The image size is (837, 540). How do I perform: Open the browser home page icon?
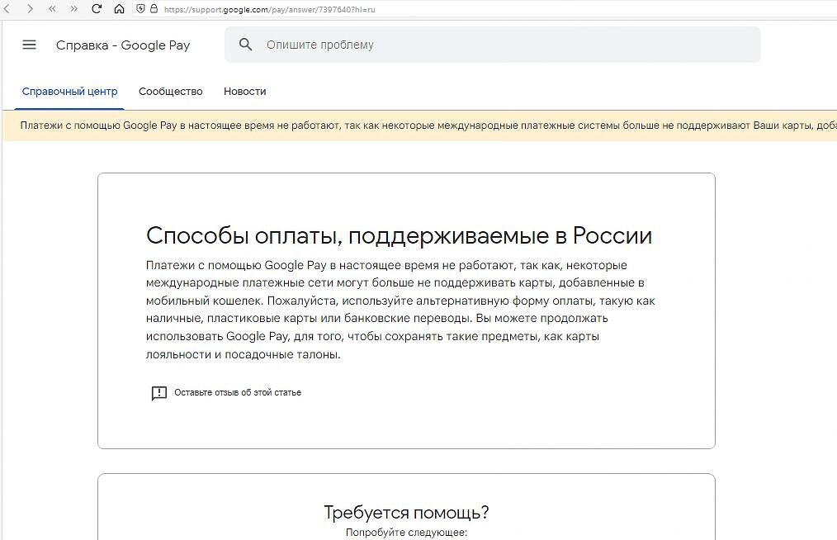coord(119,9)
